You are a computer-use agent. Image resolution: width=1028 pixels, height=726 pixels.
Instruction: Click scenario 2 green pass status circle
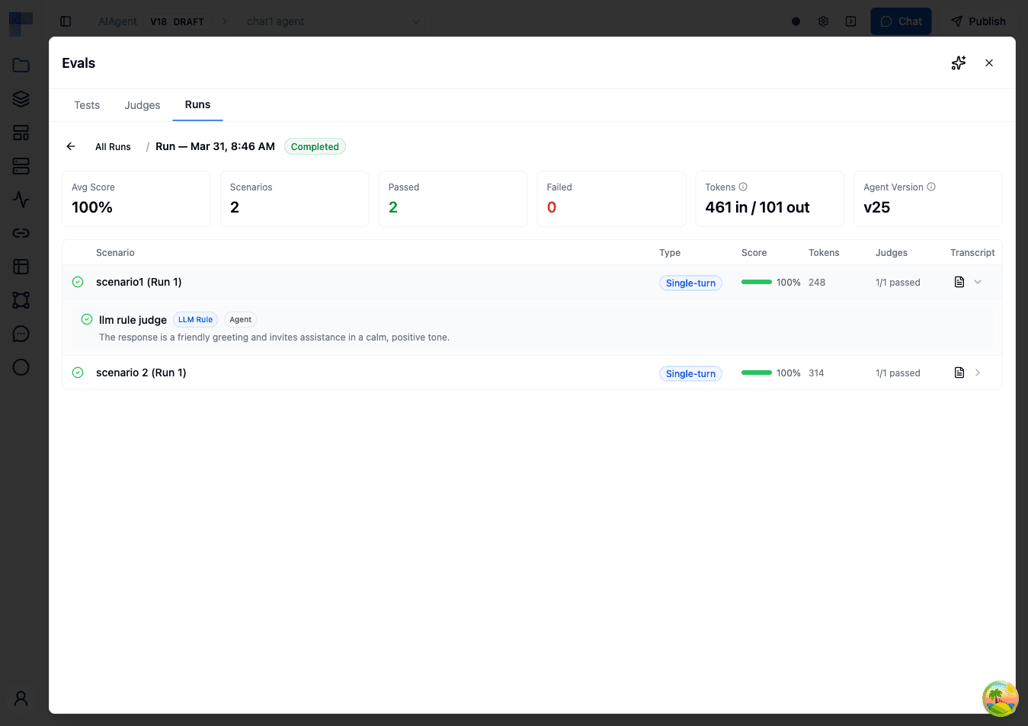click(78, 373)
